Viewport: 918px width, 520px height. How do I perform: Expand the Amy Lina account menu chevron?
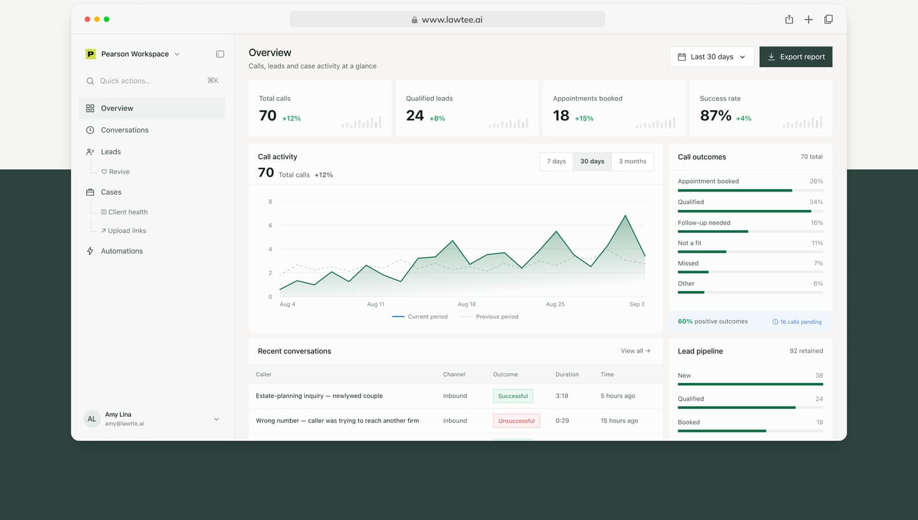216,419
